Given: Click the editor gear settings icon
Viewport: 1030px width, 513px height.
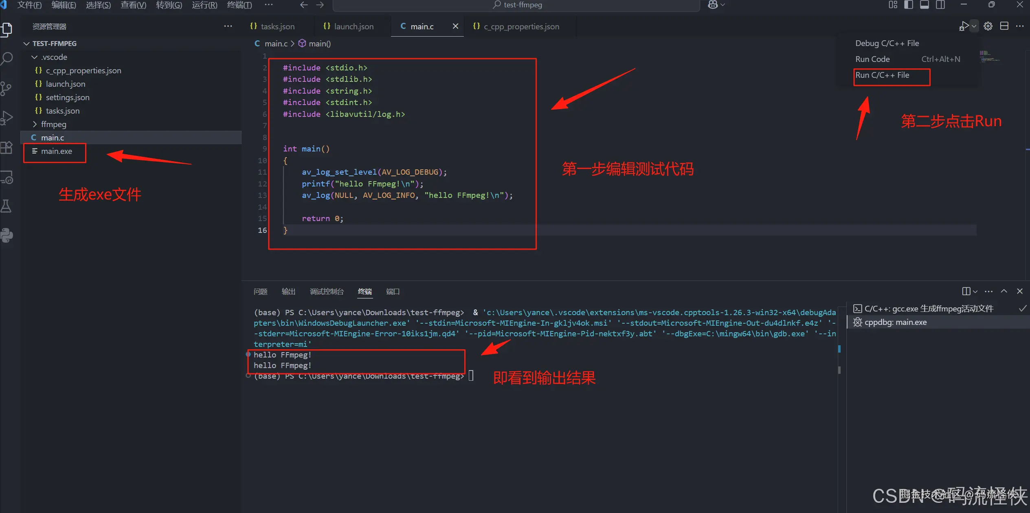Looking at the screenshot, I should point(988,26).
